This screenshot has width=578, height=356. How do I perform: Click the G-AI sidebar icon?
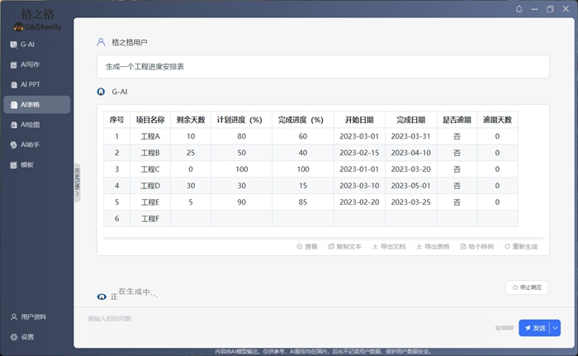pos(13,45)
